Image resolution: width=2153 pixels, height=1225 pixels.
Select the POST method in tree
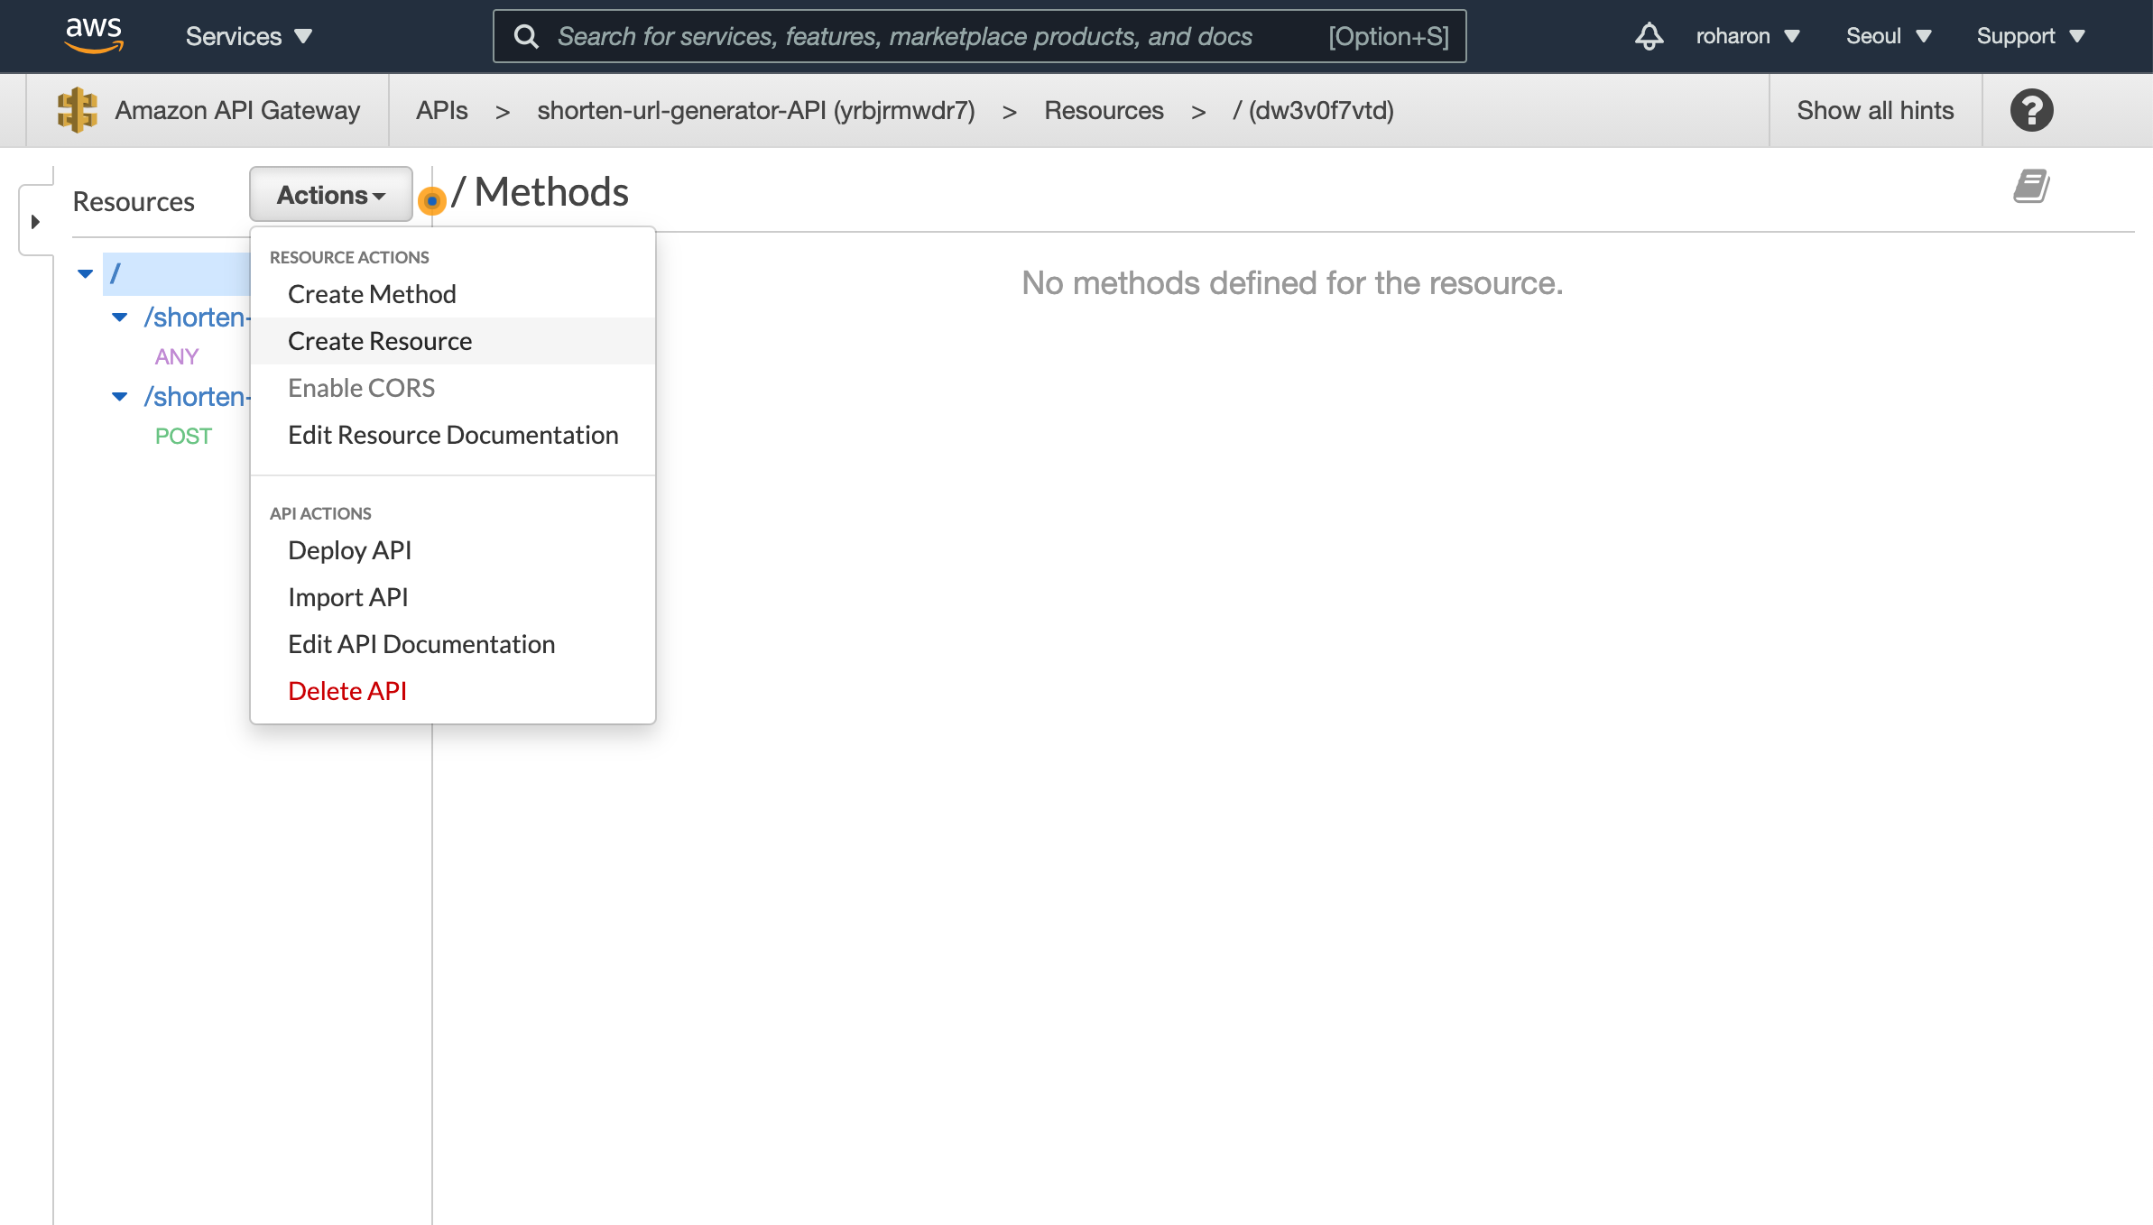(183, 436)
